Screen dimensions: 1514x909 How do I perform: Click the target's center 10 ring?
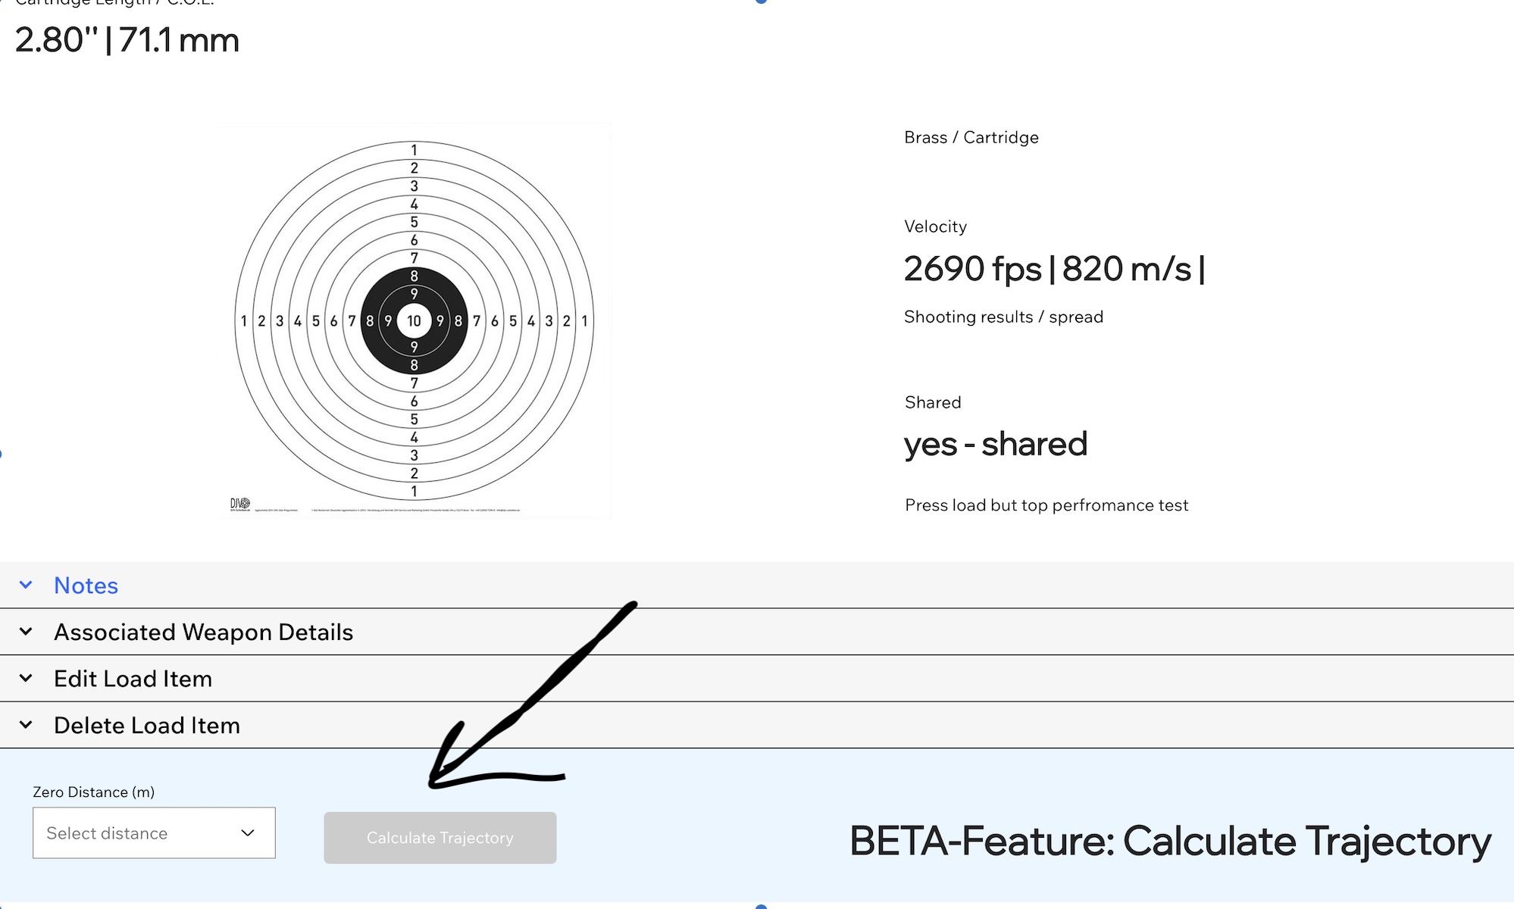pyautogui.click(x=414, y=320)
